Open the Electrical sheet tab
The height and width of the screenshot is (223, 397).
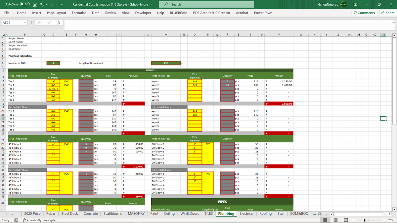[246, 214]
